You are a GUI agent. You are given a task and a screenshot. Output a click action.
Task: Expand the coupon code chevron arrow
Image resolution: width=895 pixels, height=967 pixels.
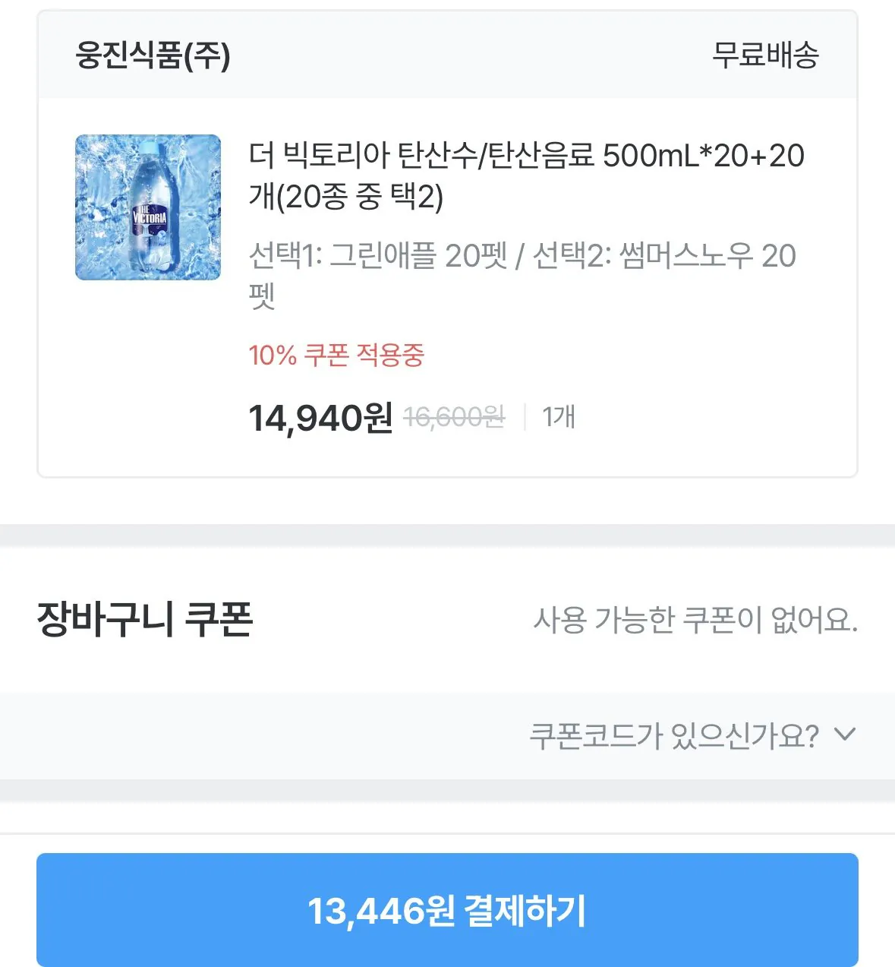pos(844,735)
